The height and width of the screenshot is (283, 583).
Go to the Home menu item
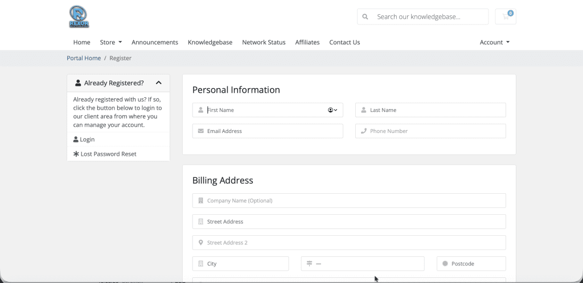pyautogui.click(x=81, y=42)
